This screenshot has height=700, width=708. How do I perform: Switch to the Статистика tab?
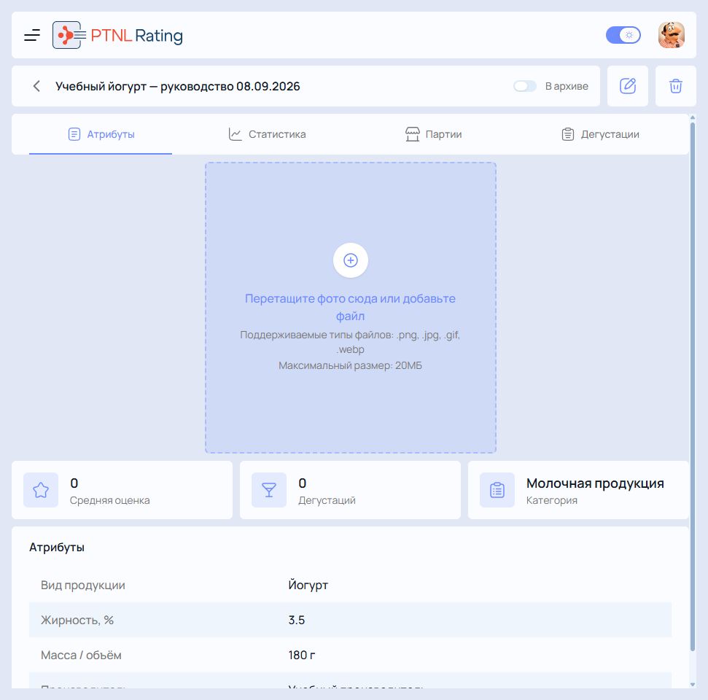coord(267,134)
